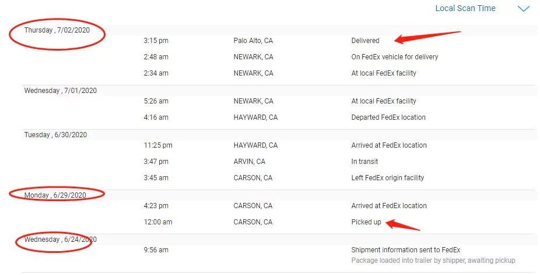The width and height of the screenshot is (540, 275).
Task: Click the Delivered status text
Action: [x=365, y=41]
